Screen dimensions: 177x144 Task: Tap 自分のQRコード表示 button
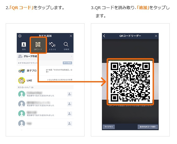148,127
